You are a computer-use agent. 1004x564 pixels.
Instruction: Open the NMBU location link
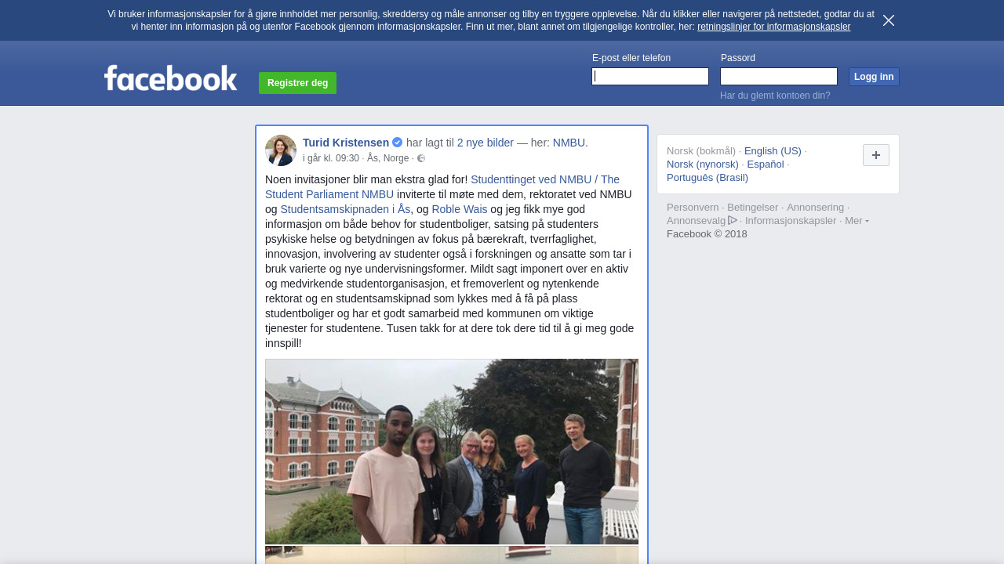[569, 143]
